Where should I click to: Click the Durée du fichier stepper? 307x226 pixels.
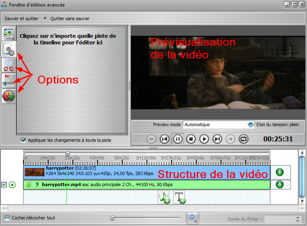tap(298, 219)
